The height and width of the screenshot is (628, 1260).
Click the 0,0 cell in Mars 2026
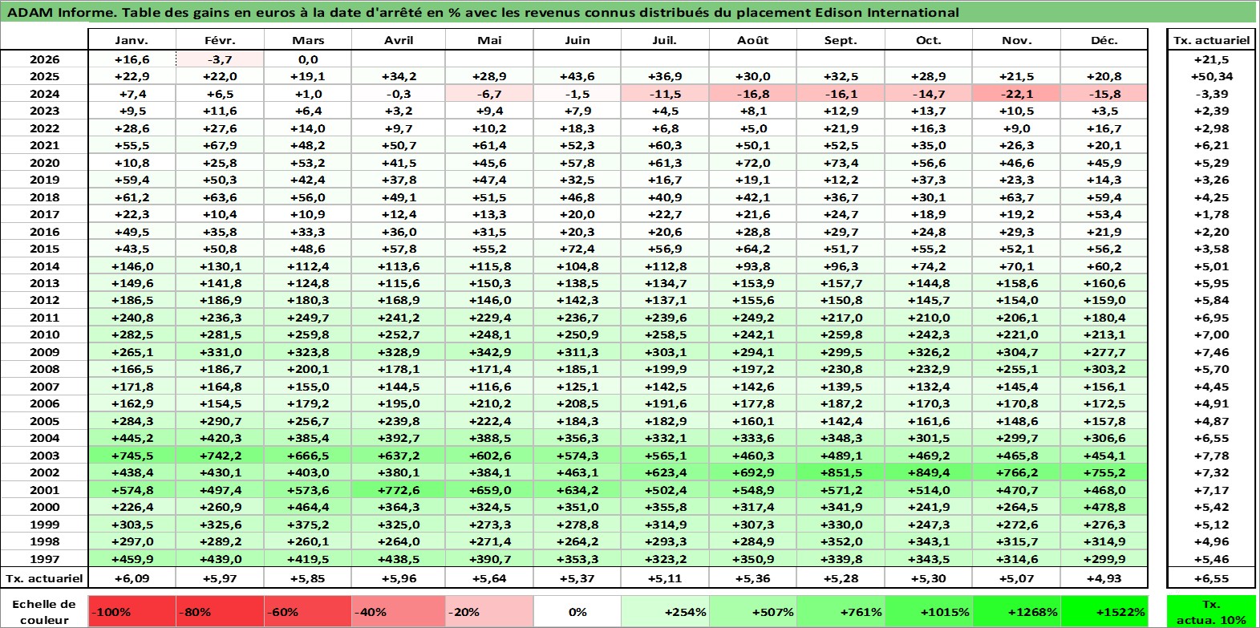309,59
